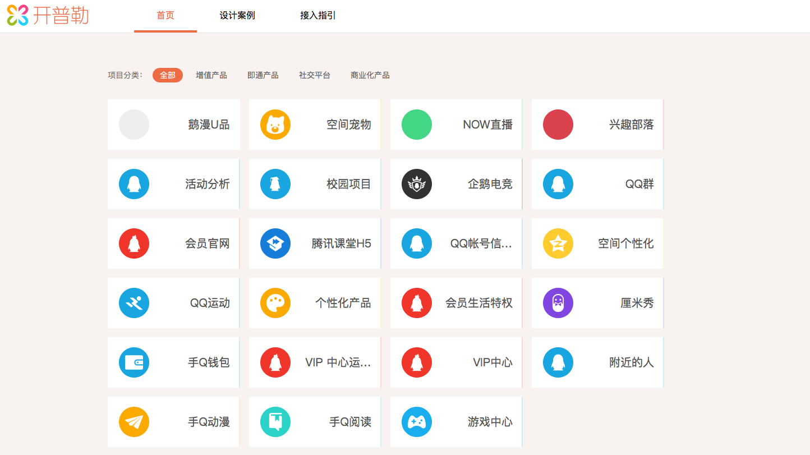
Task: Click the red circle icon of 兴趣部落
Action: click(x=558, y=125)
